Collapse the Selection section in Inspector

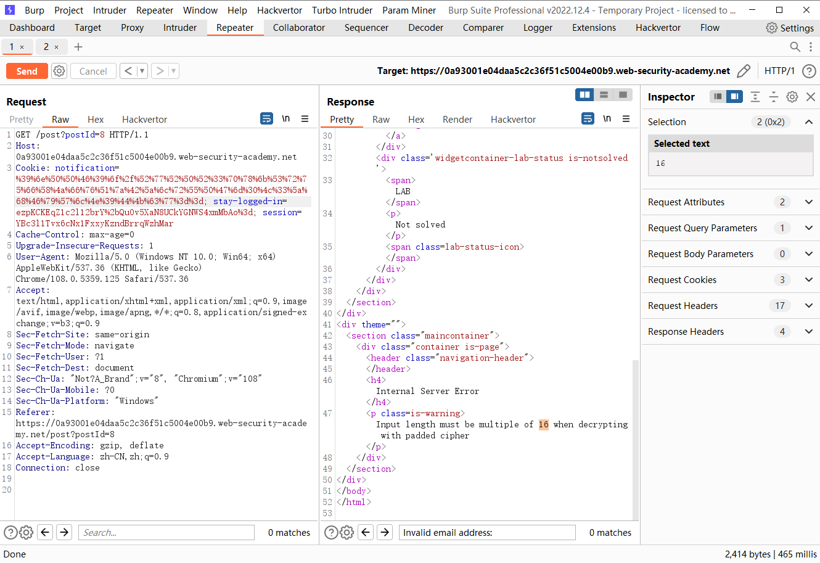(x=808, y=122)
